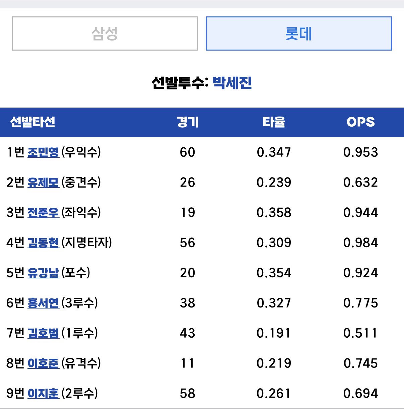Open player 홍서연 profile link

pos(43,303)
